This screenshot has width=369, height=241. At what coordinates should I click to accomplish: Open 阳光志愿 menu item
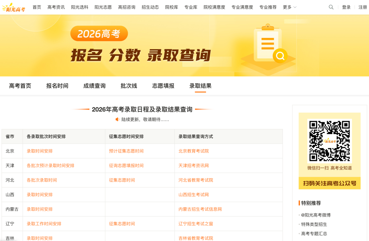(103, 7)
